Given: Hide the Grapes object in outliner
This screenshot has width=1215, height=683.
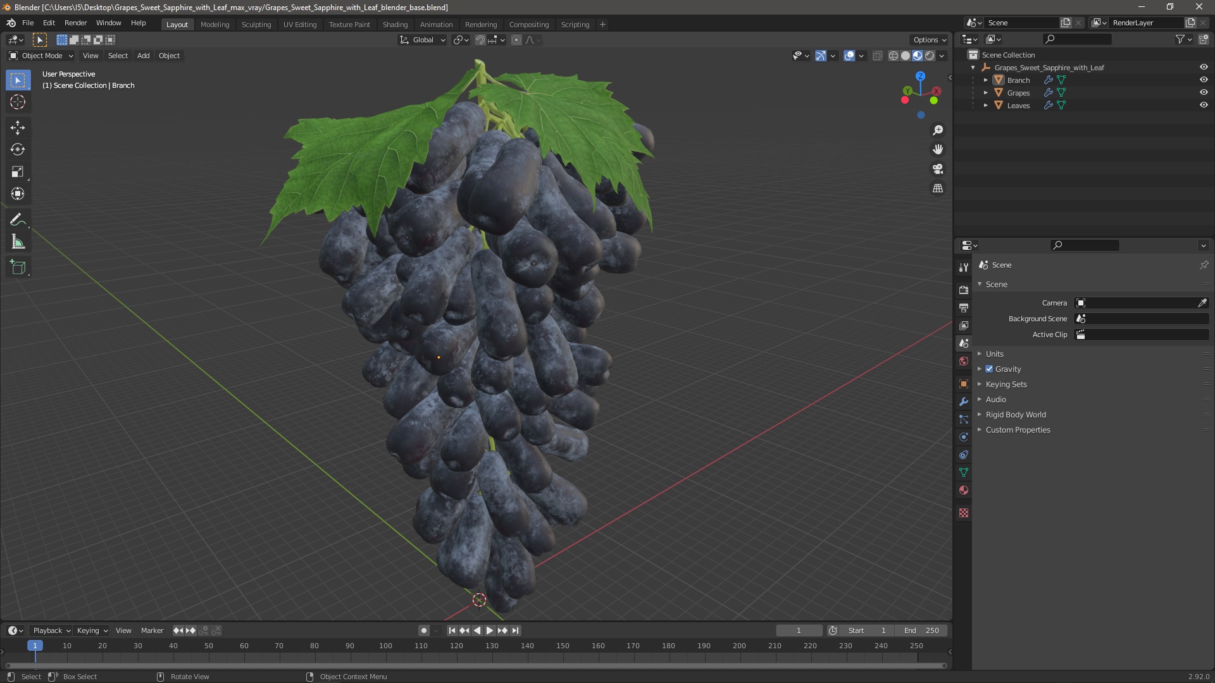Looking at the screenshot, I should click(x=1204, y=92).
